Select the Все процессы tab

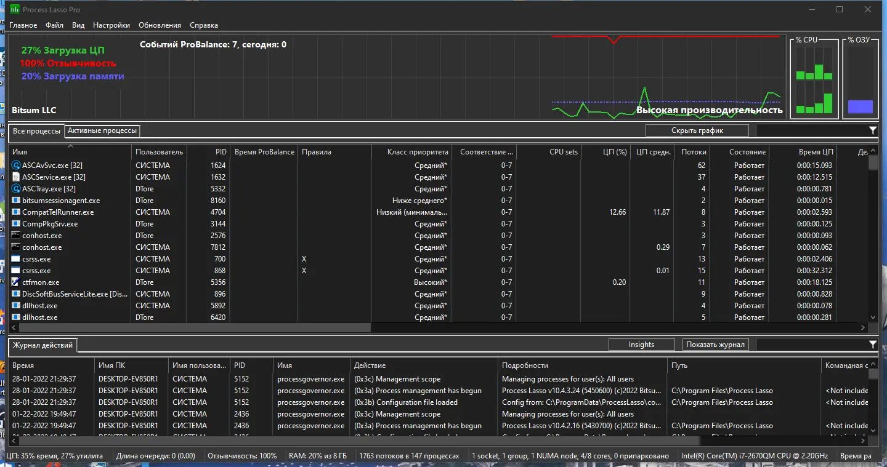(37, 131)
